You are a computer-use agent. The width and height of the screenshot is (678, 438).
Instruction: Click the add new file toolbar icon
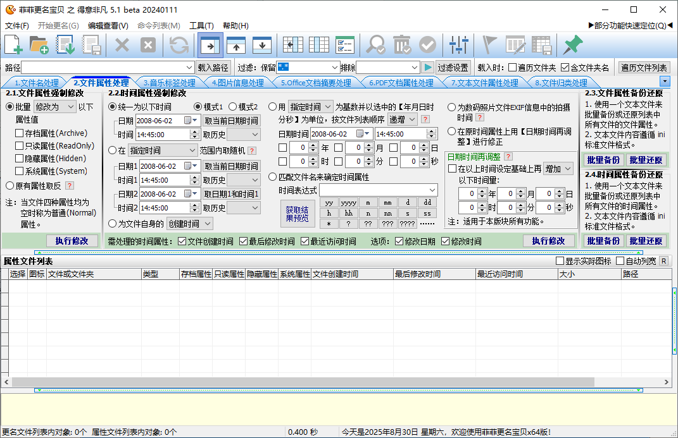14,45
